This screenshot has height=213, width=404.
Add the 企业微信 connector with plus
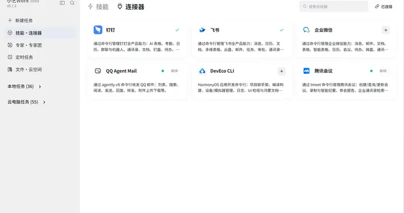(385, 30)
